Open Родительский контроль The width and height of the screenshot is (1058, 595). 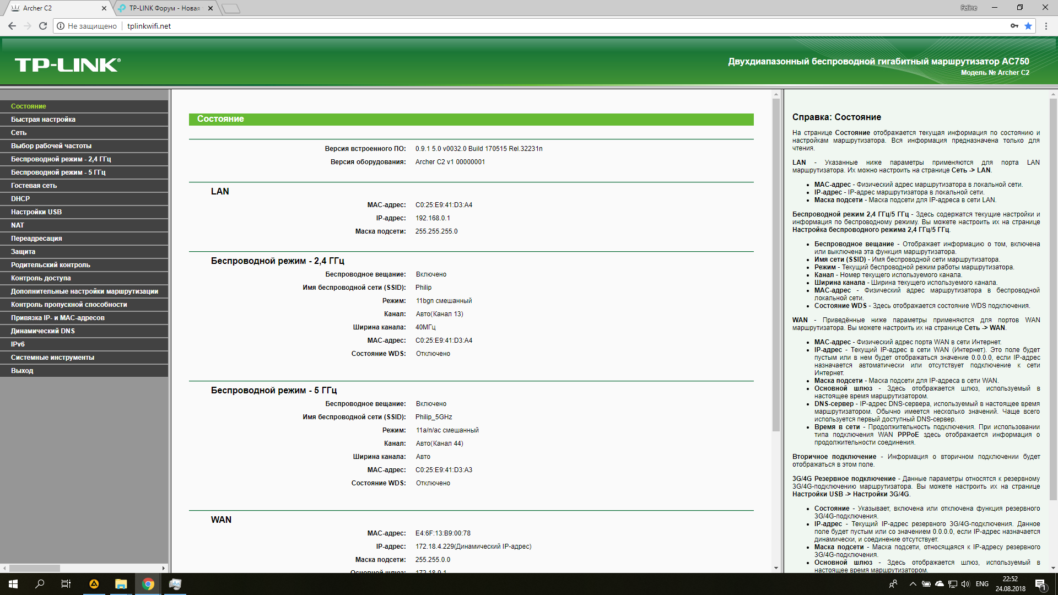(x=84, y=265)
